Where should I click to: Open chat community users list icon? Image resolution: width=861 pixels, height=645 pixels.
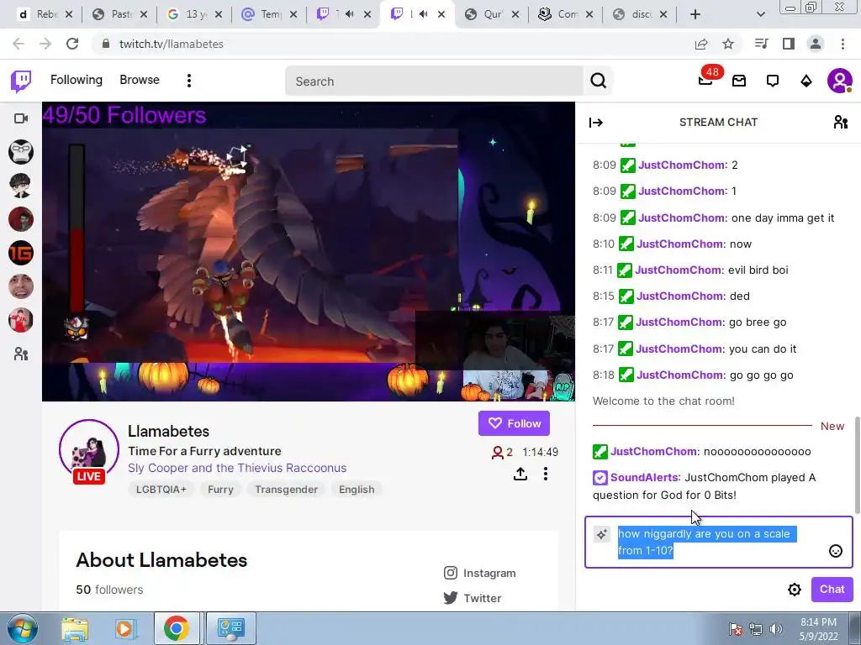pyautogui.click(x=841, y=122)
